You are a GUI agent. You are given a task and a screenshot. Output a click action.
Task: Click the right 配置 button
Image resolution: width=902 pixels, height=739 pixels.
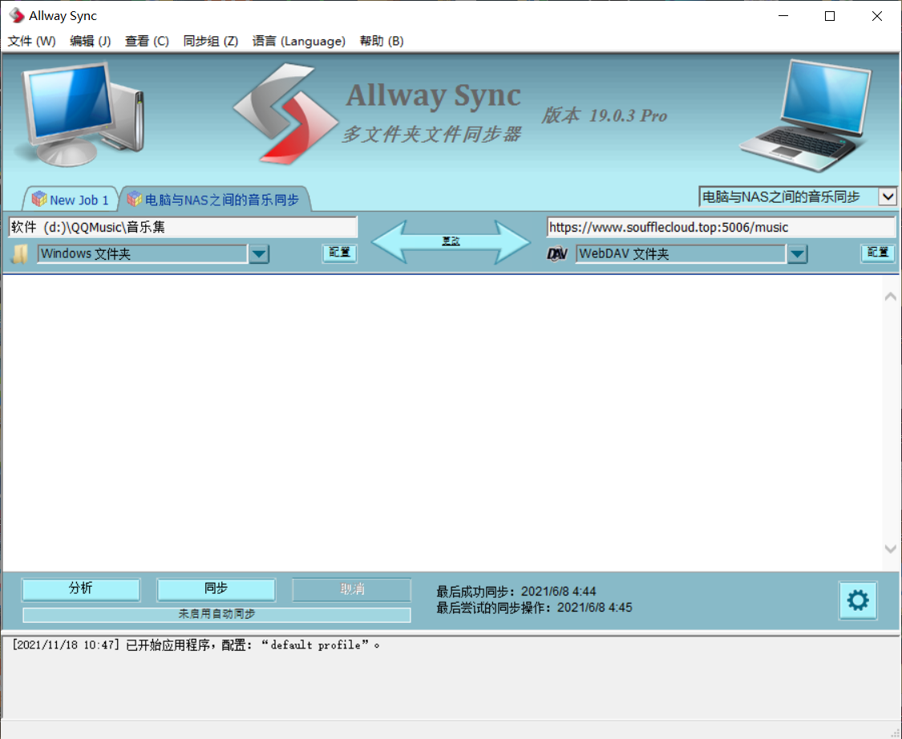[878, 253]
